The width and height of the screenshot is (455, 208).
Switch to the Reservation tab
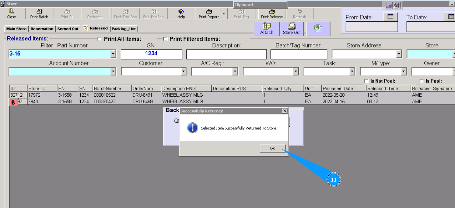[x=42, y=29]
